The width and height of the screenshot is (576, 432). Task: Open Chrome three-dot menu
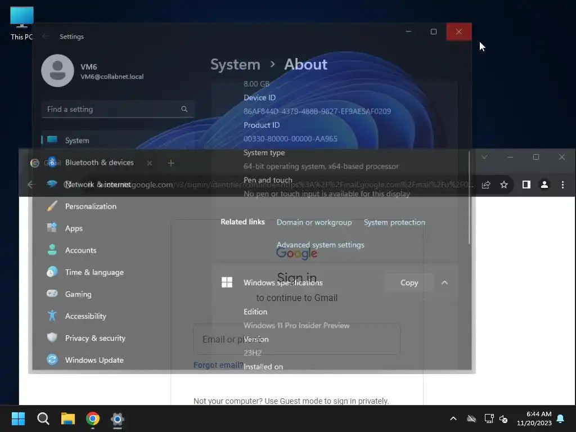[562, 184]
